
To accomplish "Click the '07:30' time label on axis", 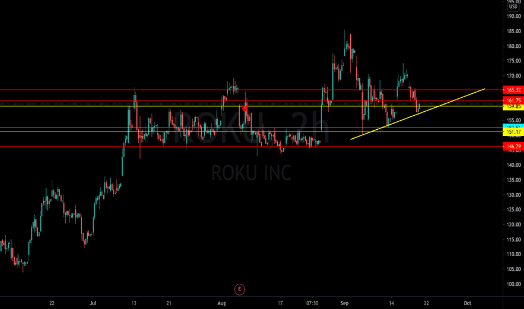I will tap(312, 303).
